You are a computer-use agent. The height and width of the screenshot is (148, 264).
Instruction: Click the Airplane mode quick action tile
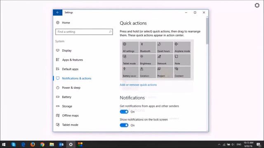182,48
